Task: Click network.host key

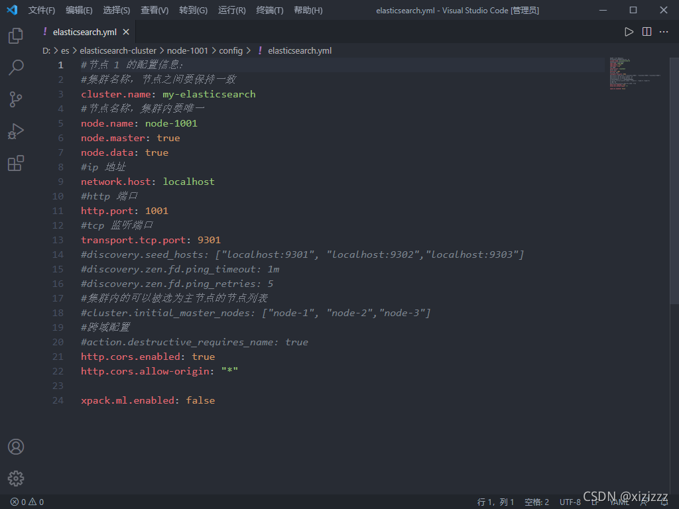Action: coord(115,182)
